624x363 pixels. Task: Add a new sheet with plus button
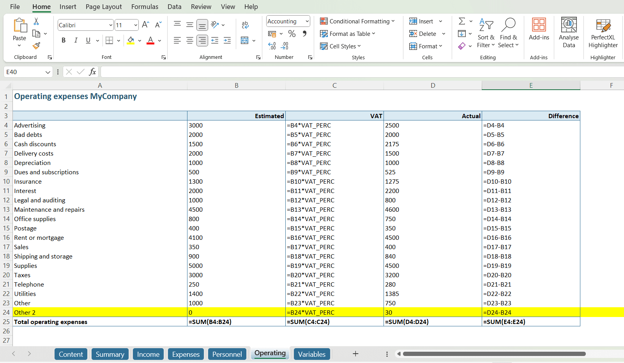pos(355,354)
